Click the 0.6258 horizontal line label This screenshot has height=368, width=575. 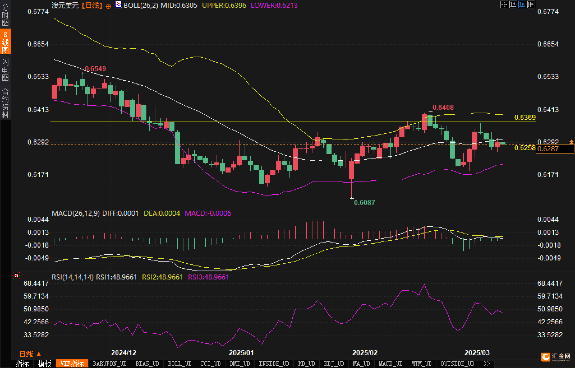[525, 148]
